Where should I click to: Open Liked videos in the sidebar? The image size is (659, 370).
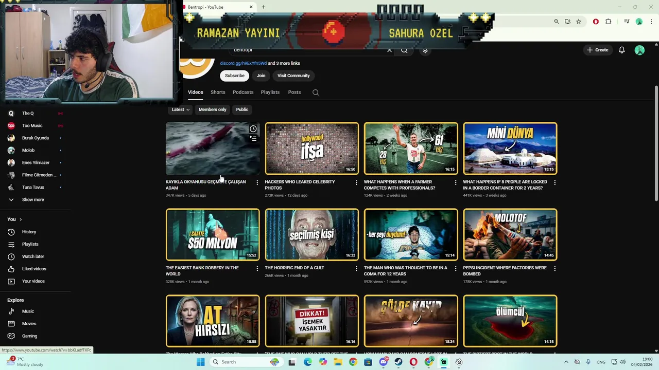(34, 269)
